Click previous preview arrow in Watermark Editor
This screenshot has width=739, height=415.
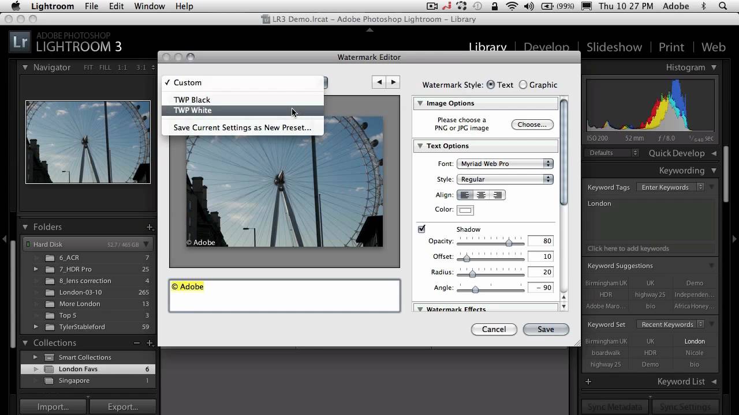[379, 82]
